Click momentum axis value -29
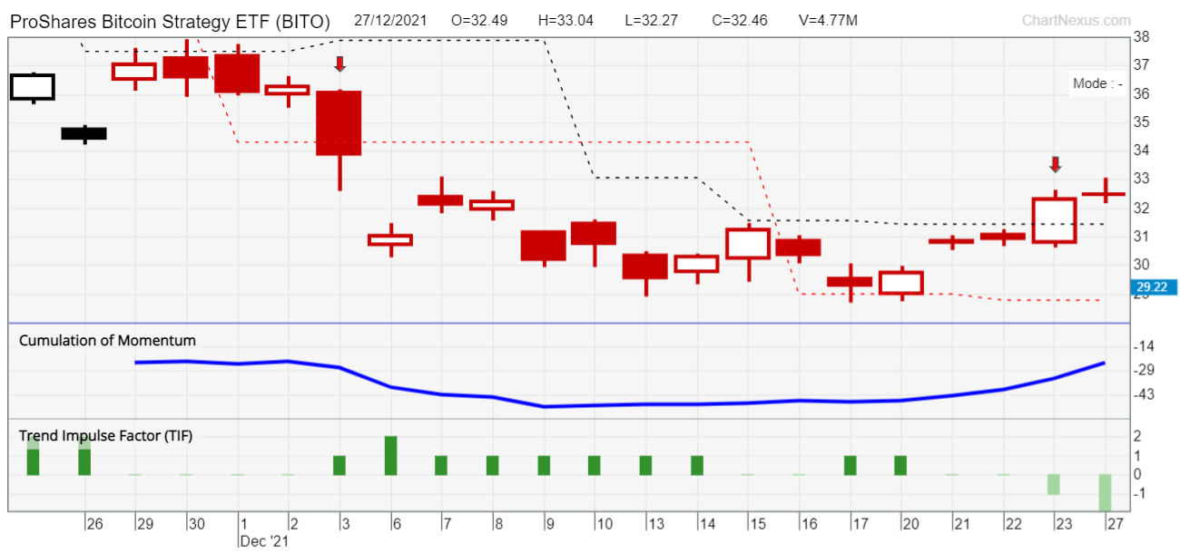The image size is (1180, 553). pos(1145,370)
